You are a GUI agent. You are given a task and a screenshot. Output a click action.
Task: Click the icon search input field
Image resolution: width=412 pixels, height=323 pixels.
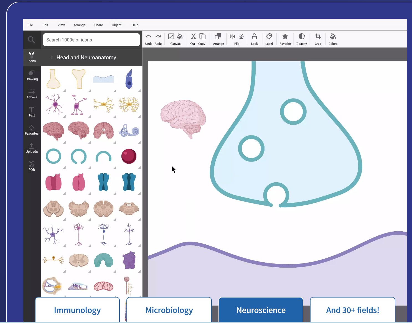[x=91, y=40]
